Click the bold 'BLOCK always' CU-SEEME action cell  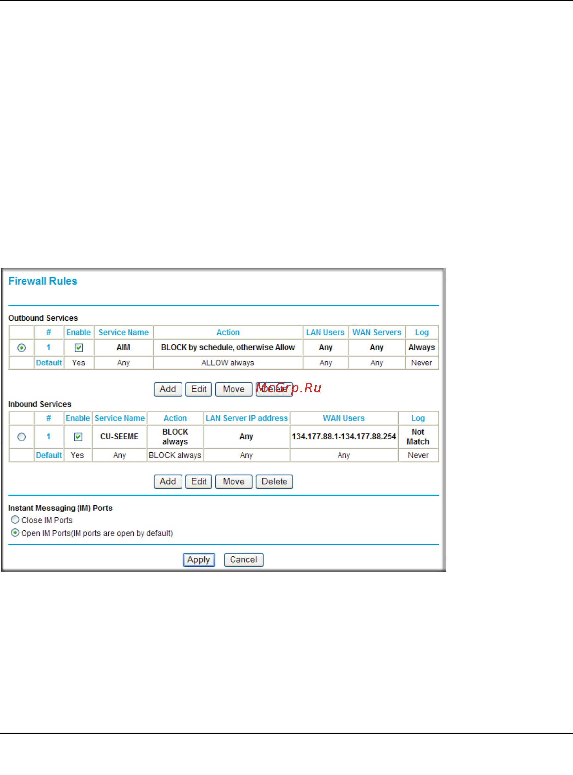coord(175,437)
